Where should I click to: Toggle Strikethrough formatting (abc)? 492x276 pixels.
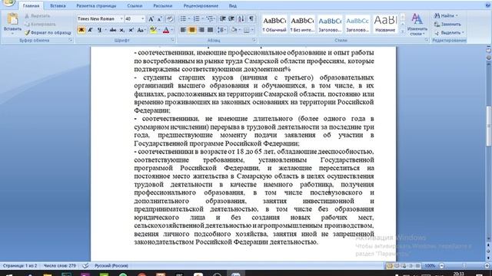point(113,30)
